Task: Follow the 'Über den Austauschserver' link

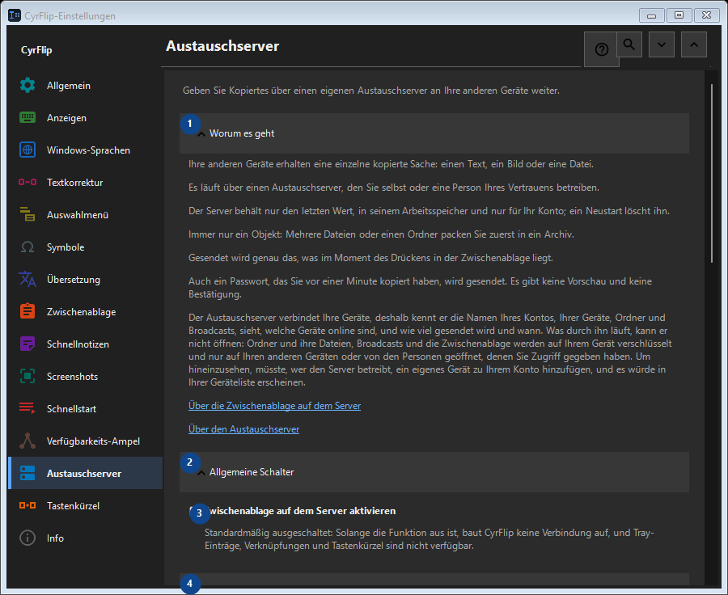Action: 243,429
